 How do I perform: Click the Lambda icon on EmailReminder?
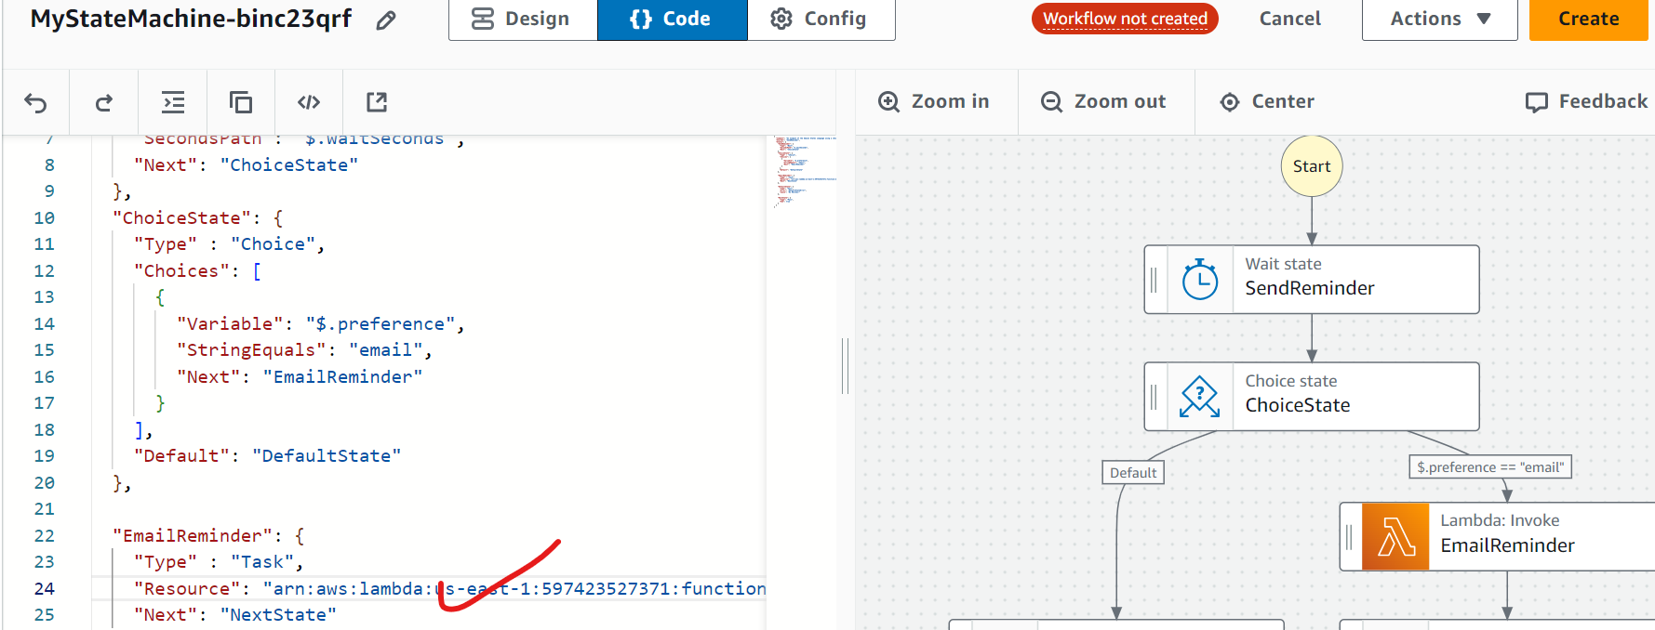[x=1395, y=537]
